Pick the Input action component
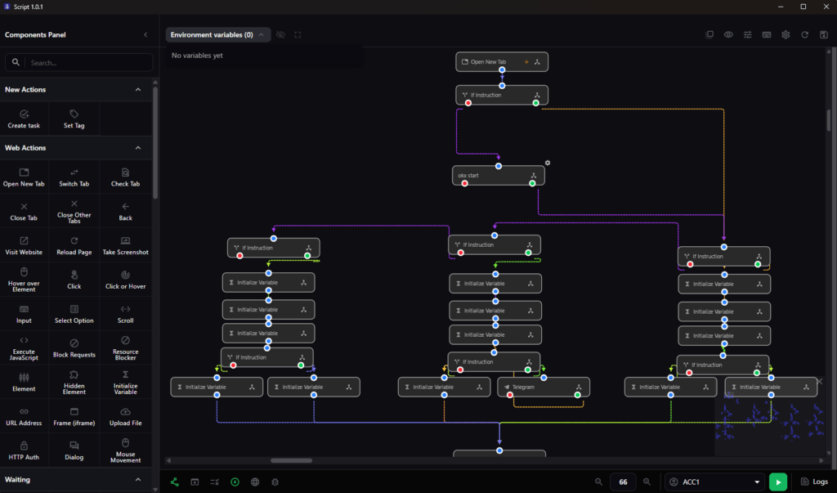The height and width of the screenshot is (493, 837). click(x=24, y=314)
